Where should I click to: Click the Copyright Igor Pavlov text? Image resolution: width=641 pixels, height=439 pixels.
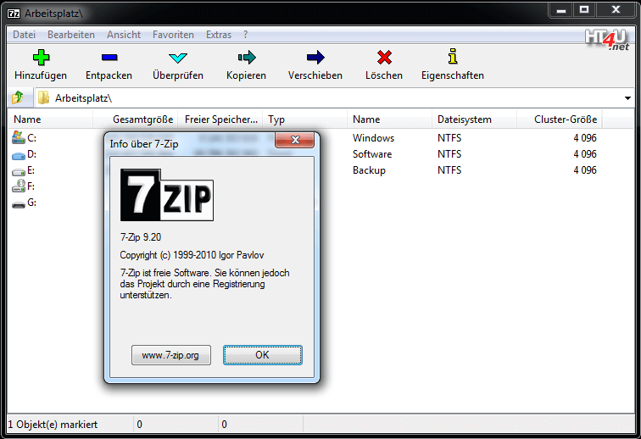pyautogui.click(x=192, y=255)
